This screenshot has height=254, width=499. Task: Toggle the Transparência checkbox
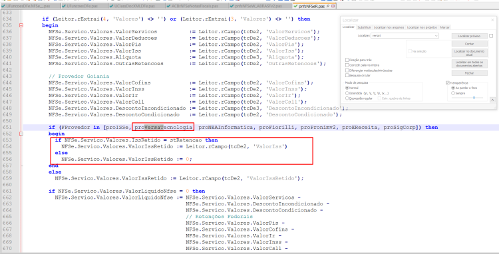[448, 82]
